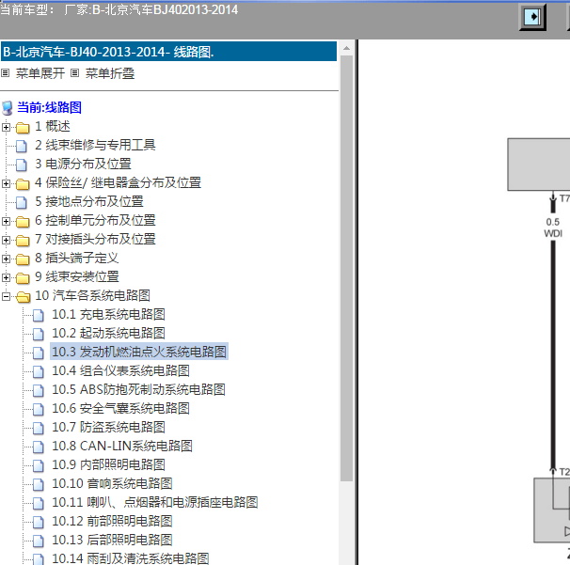Open 10.2 起动系统电路图
The height and width of the screenshot is (565, 570).
(x=109, y=334)
